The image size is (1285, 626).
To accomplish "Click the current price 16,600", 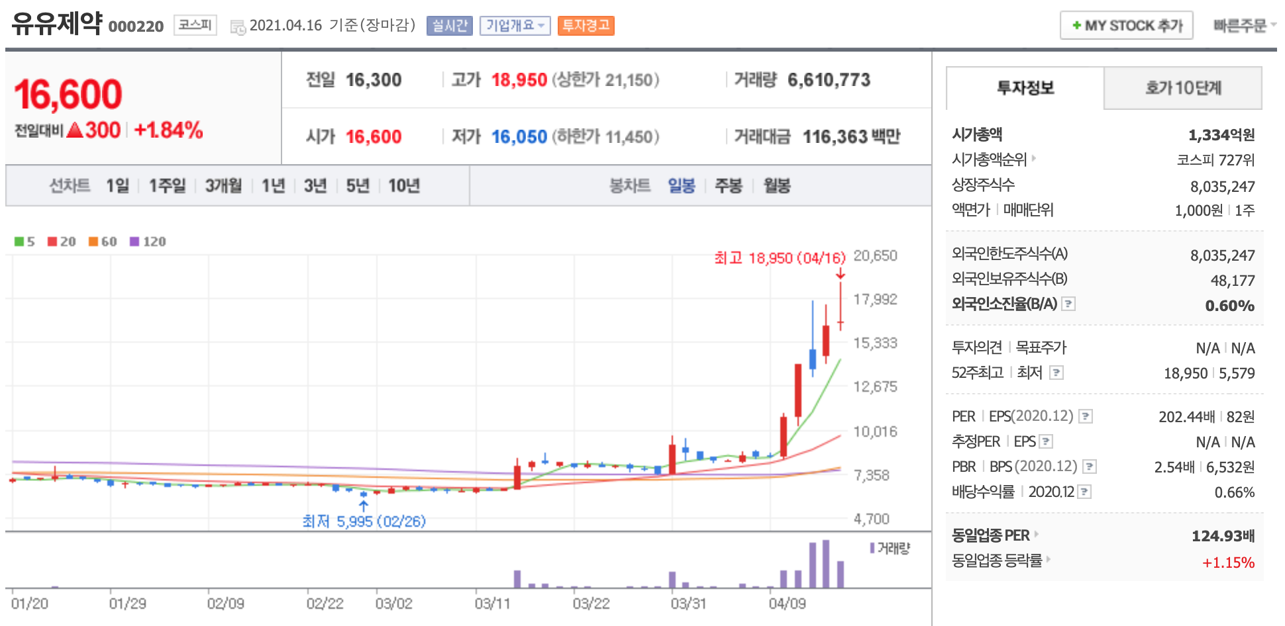I will pos(68,94).
